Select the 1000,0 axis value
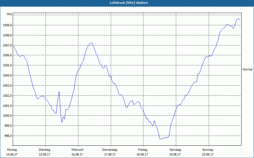Screen dimensions: 254x158 [7, 116]
